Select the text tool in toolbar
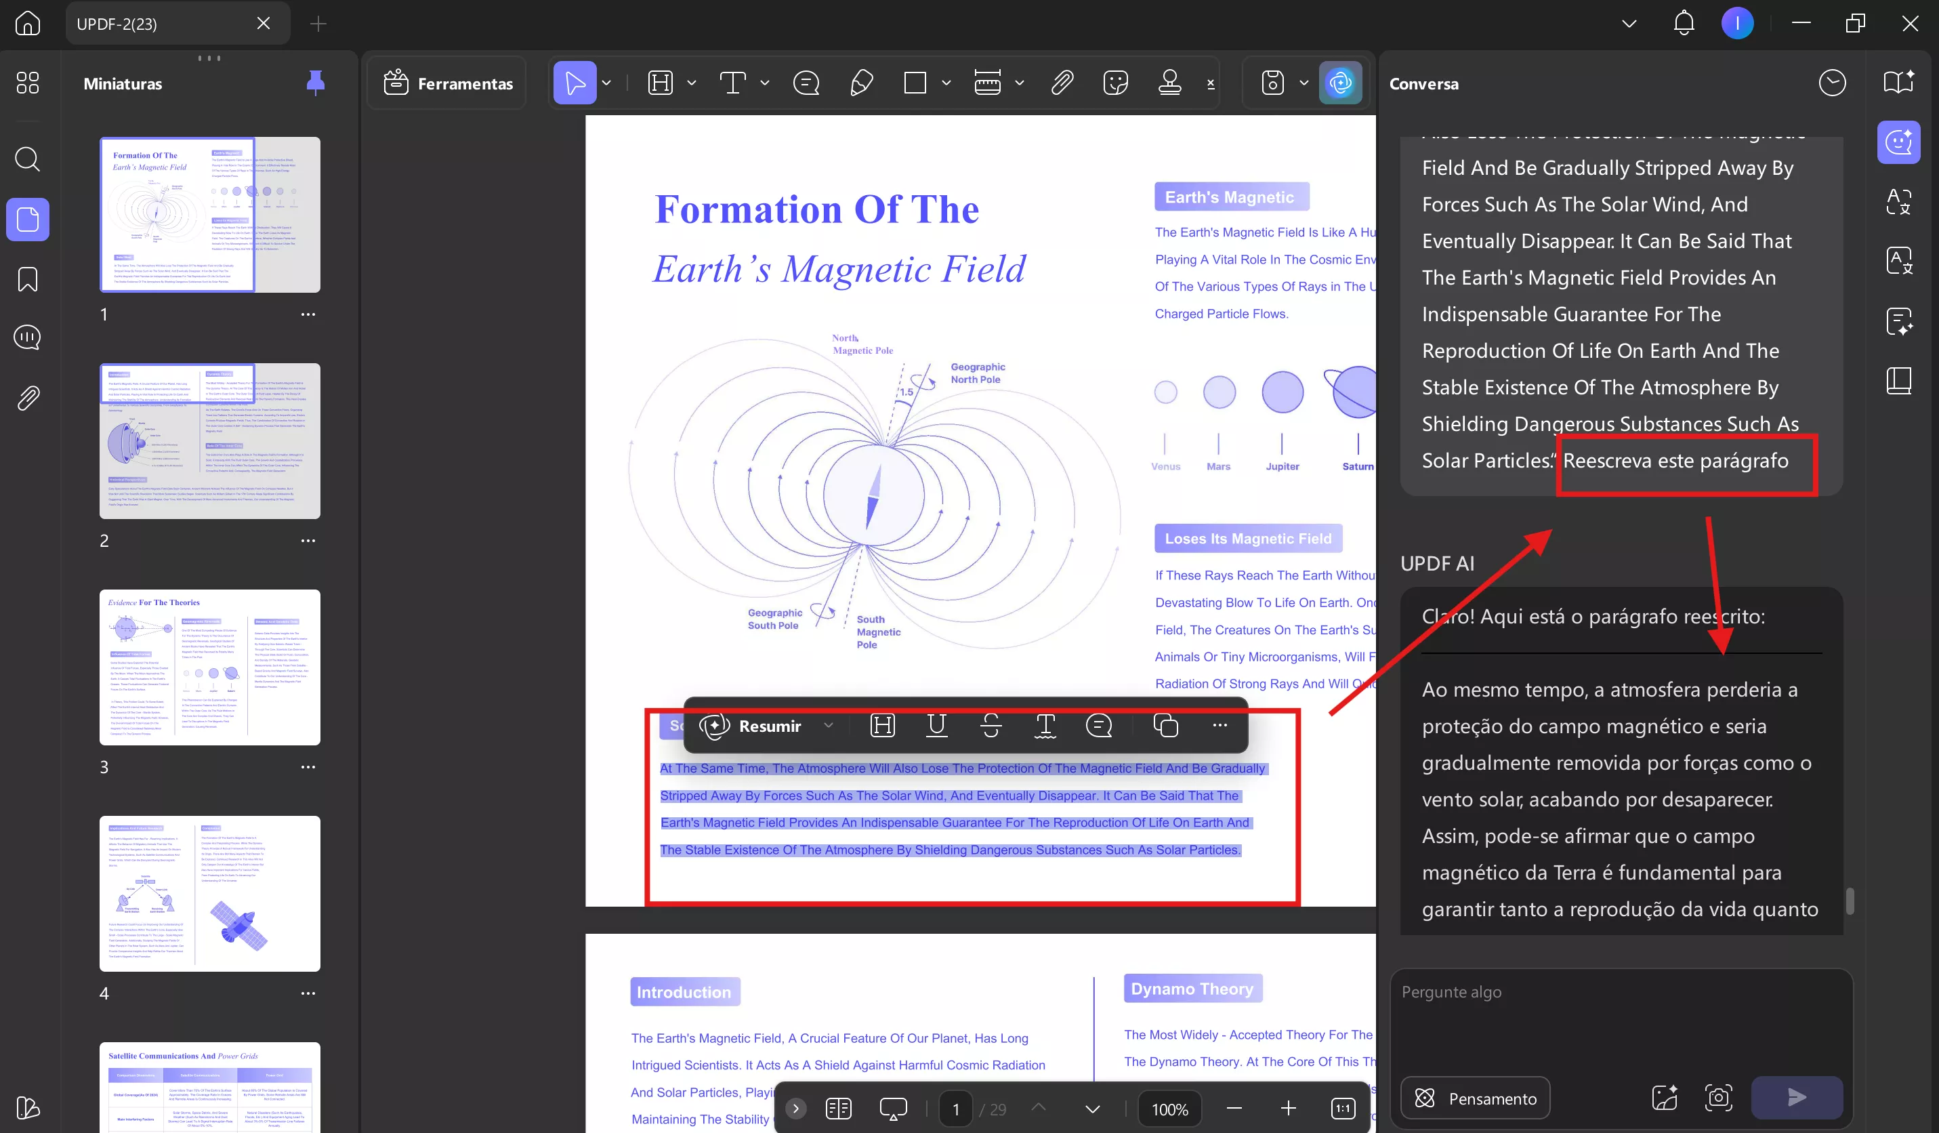 [732, 83]
